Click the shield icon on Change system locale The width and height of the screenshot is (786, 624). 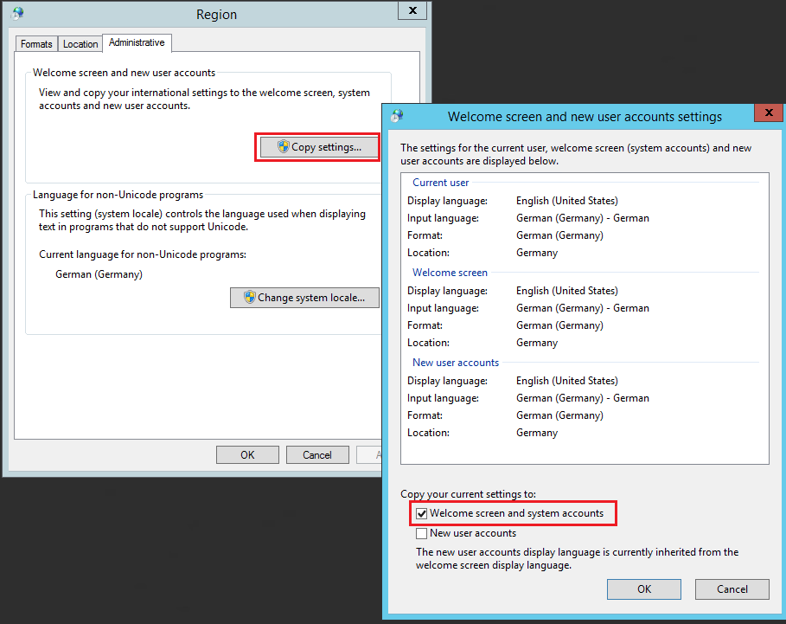click(x=250, y=298)
